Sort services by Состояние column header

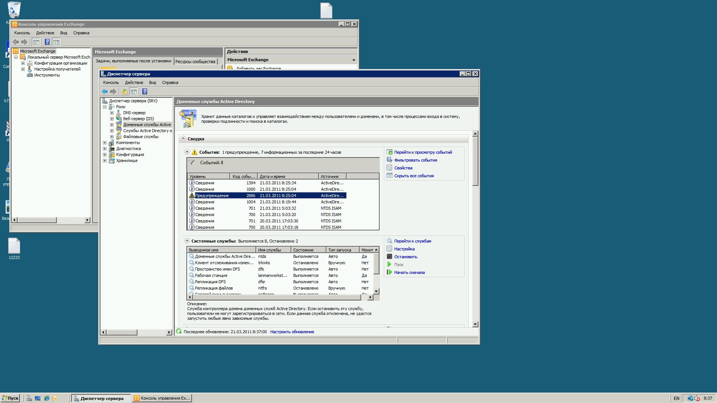308,250
